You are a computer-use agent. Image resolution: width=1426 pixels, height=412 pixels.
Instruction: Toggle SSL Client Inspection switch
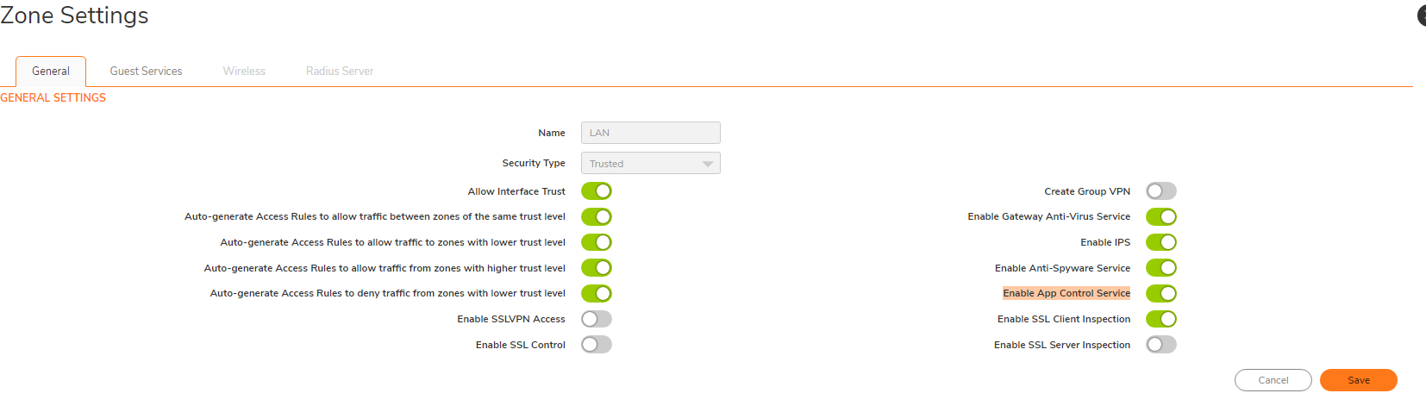point(1160,319)
